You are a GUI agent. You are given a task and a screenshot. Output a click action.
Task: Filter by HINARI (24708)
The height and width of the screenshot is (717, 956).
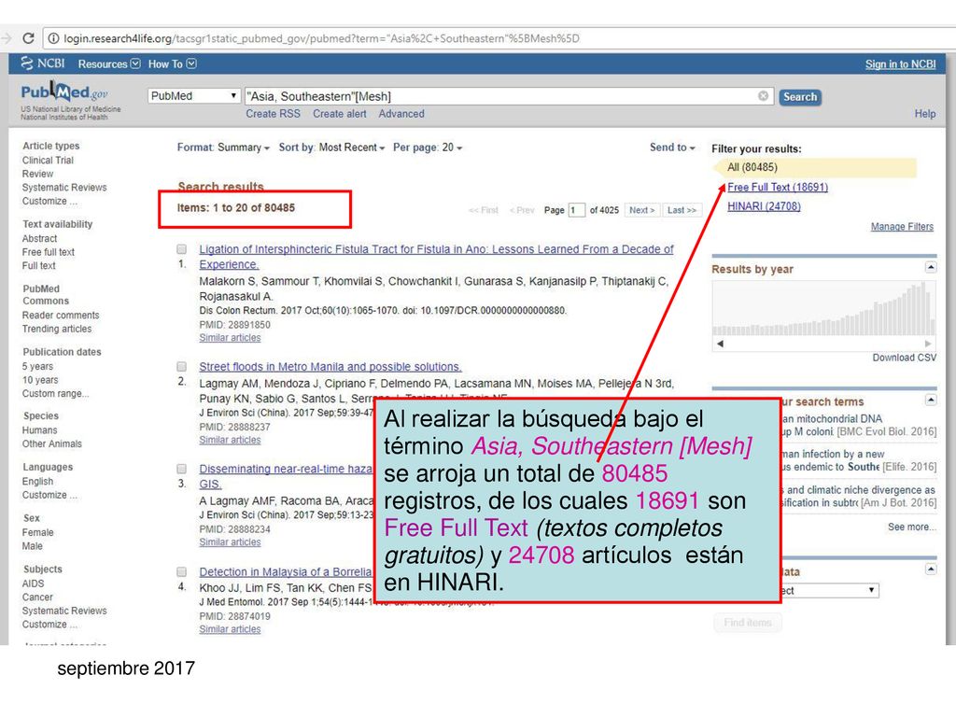(x=764, y=206)
